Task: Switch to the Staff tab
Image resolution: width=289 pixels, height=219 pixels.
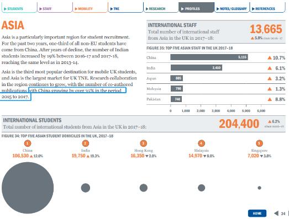Action: click(55, 8)
